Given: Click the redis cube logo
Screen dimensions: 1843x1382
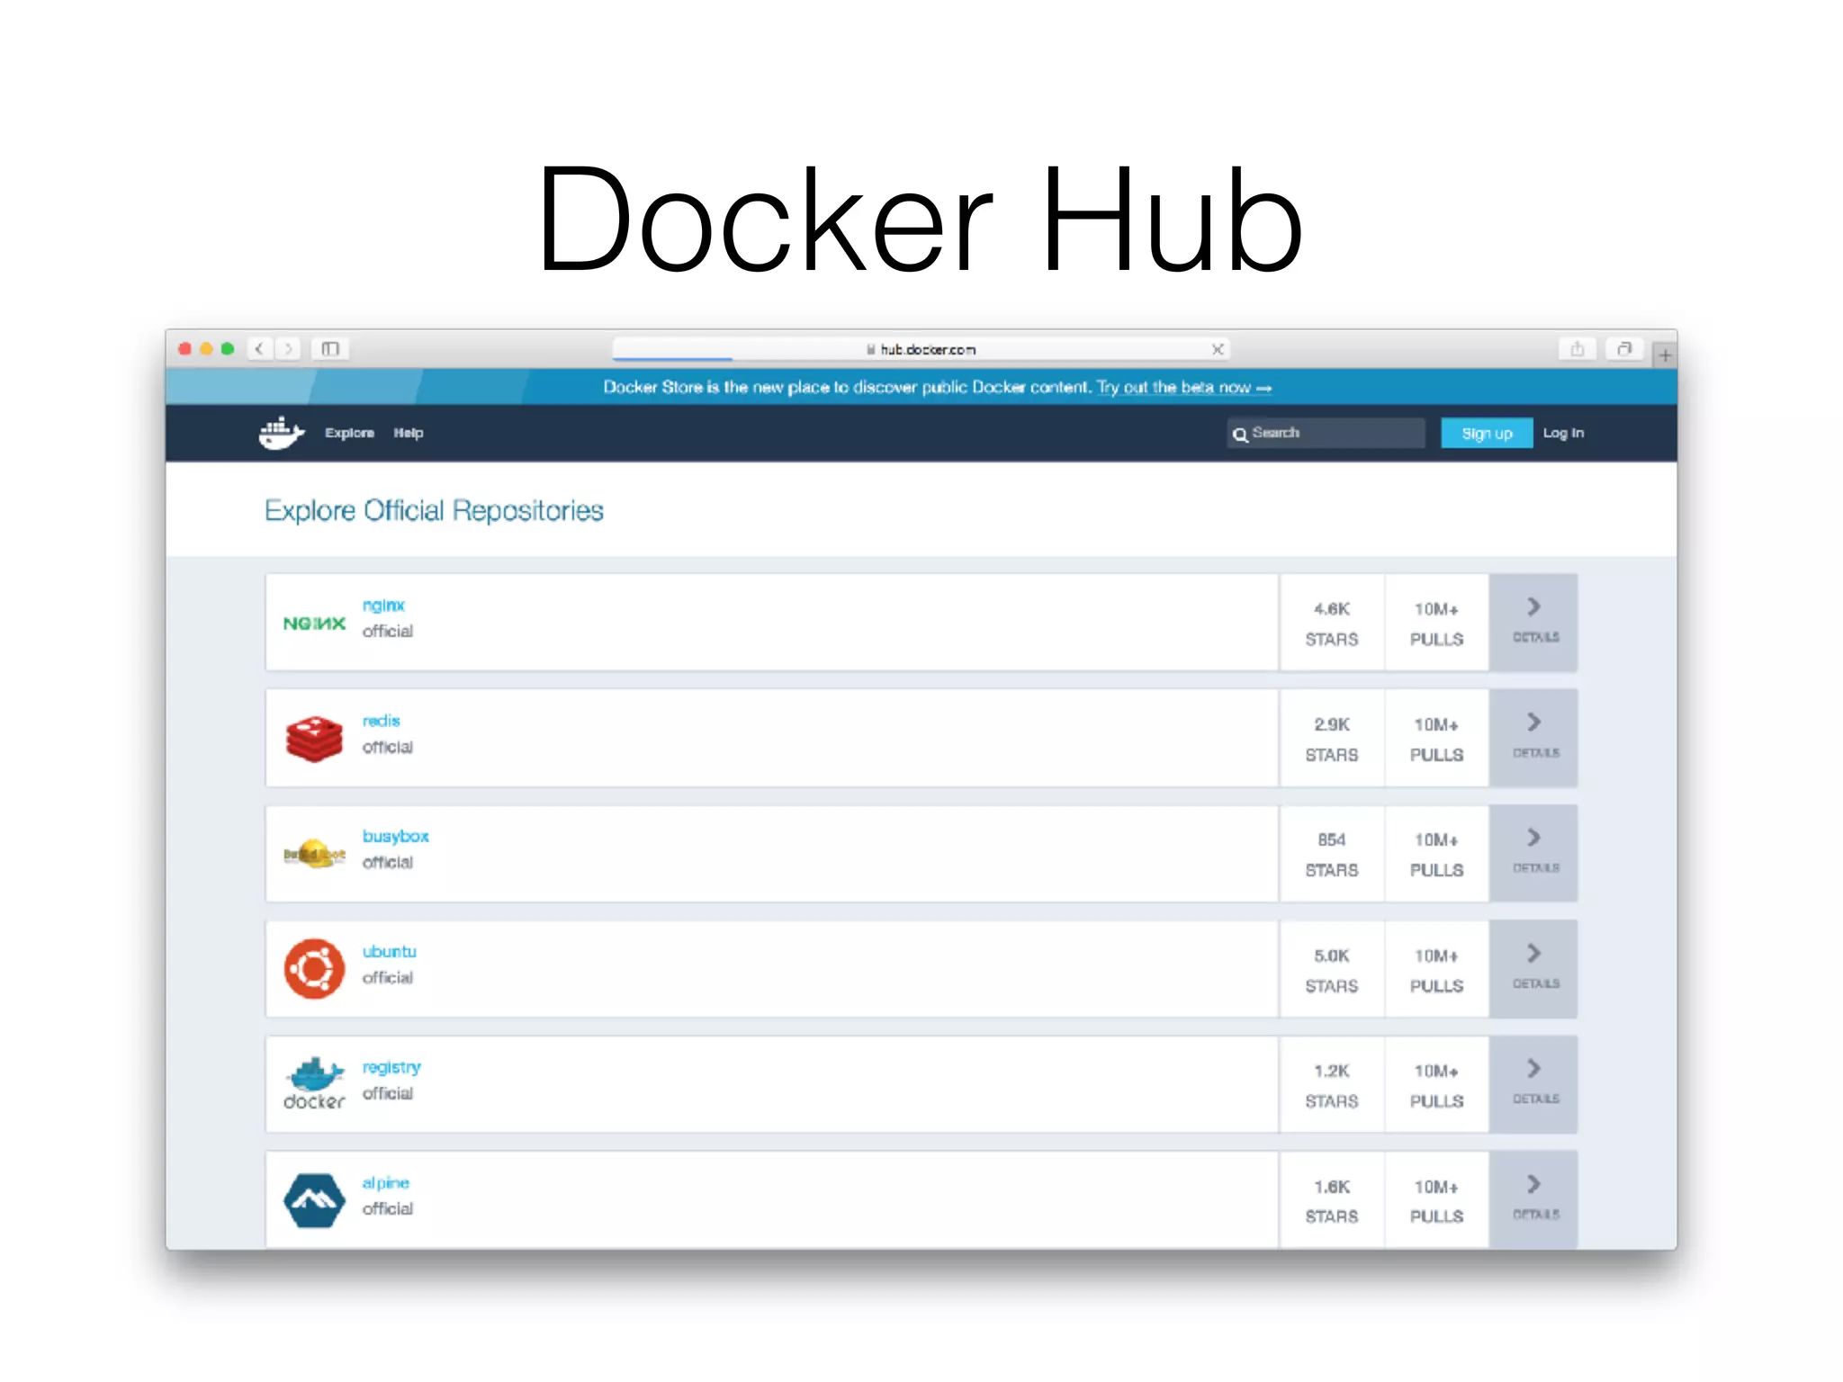Looking at the screenshot, I should (314, 739).
